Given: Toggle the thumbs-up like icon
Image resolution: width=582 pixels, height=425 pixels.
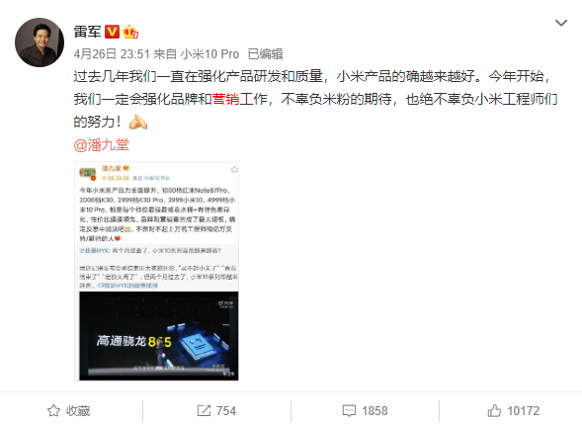Looking at the screenshot, I should tap(494, 410).
